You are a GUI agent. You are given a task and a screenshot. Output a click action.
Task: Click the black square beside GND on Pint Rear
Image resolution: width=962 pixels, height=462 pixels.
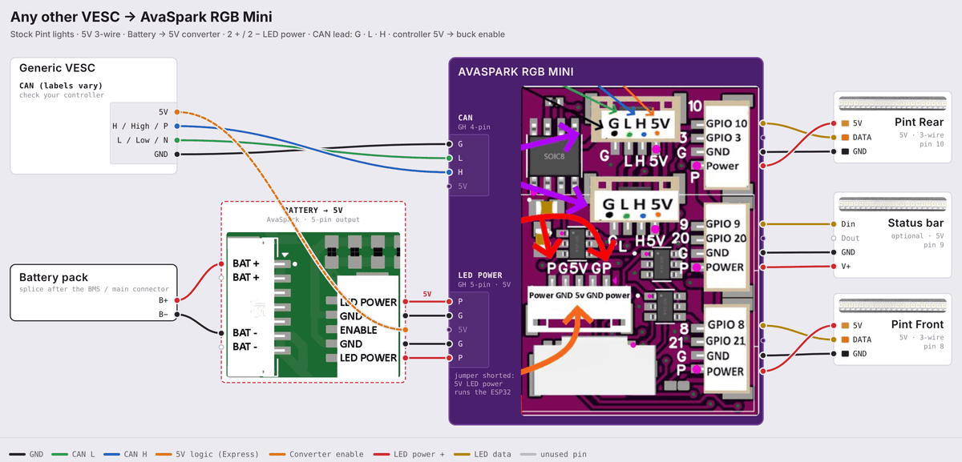(x=846, y=151)
